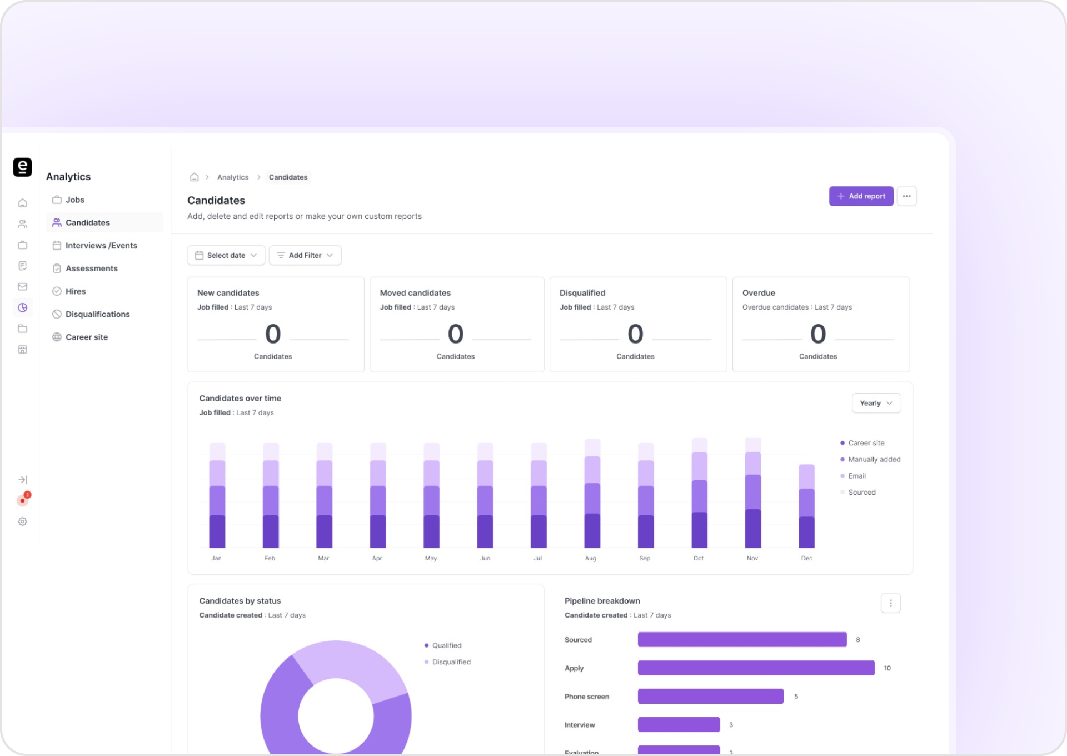Open notifications with red badge
The image size is (1067, 756).
tap(23, 499)
